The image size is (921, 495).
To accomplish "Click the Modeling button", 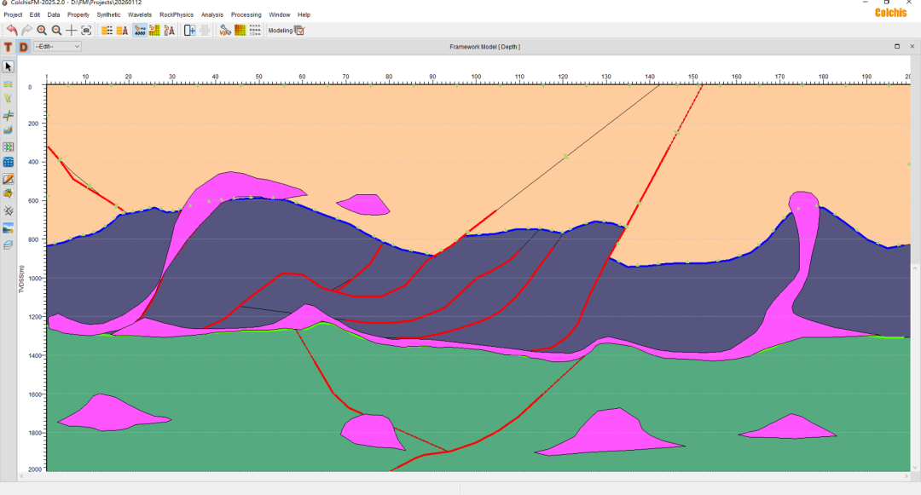I will (x=286, y=30).
